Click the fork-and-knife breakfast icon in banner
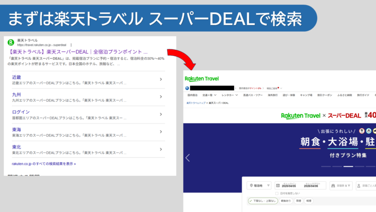Viewport: 376px width, 212px height. tap(361, 131)
